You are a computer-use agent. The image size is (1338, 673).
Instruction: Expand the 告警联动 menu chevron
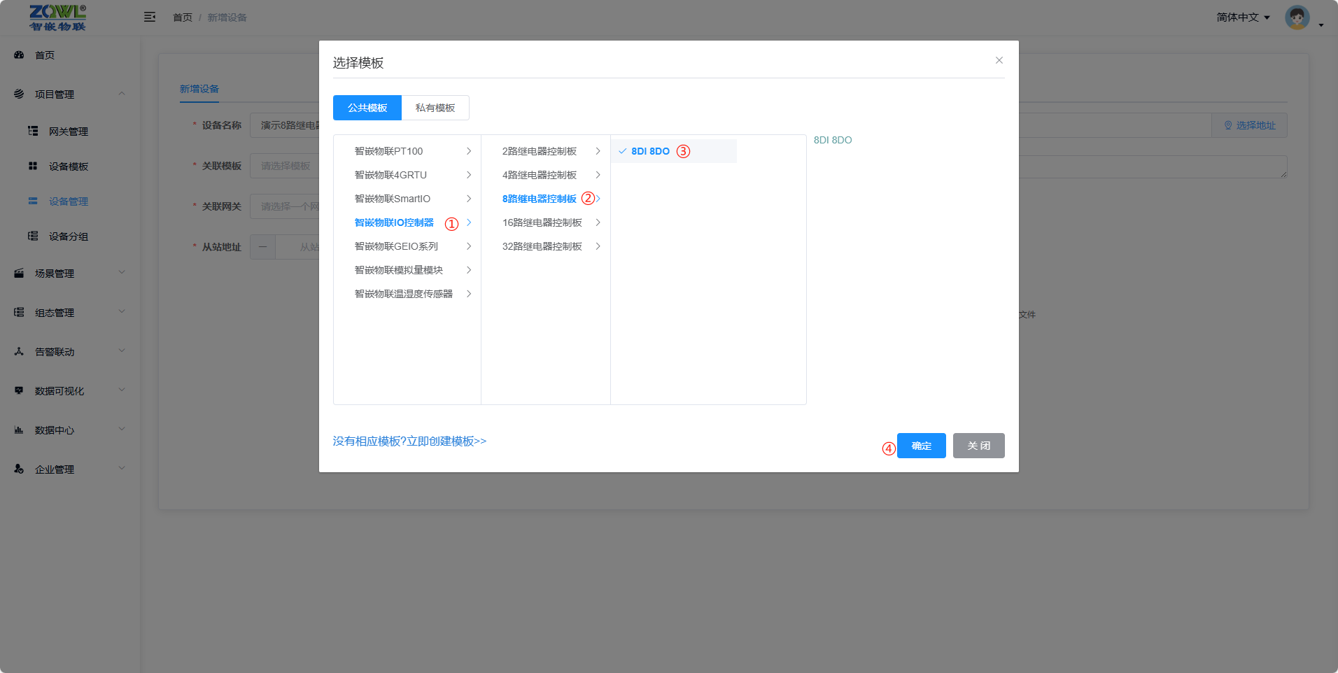click(122, 351)
